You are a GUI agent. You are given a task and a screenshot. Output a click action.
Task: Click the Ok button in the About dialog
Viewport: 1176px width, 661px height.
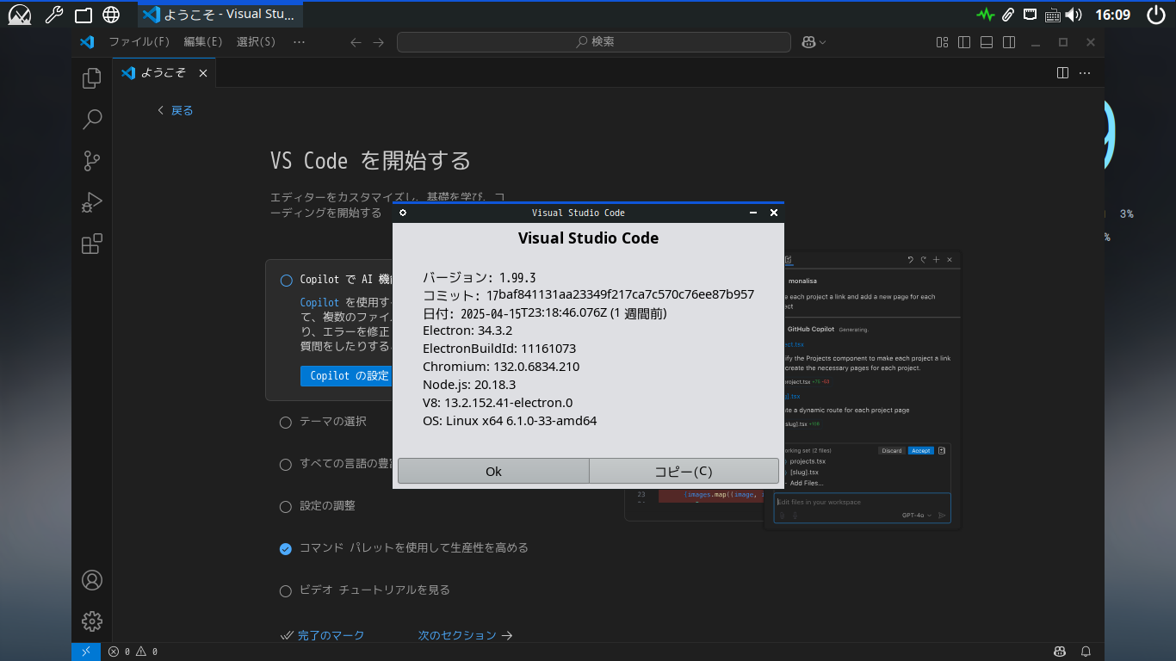pos(493,471)
